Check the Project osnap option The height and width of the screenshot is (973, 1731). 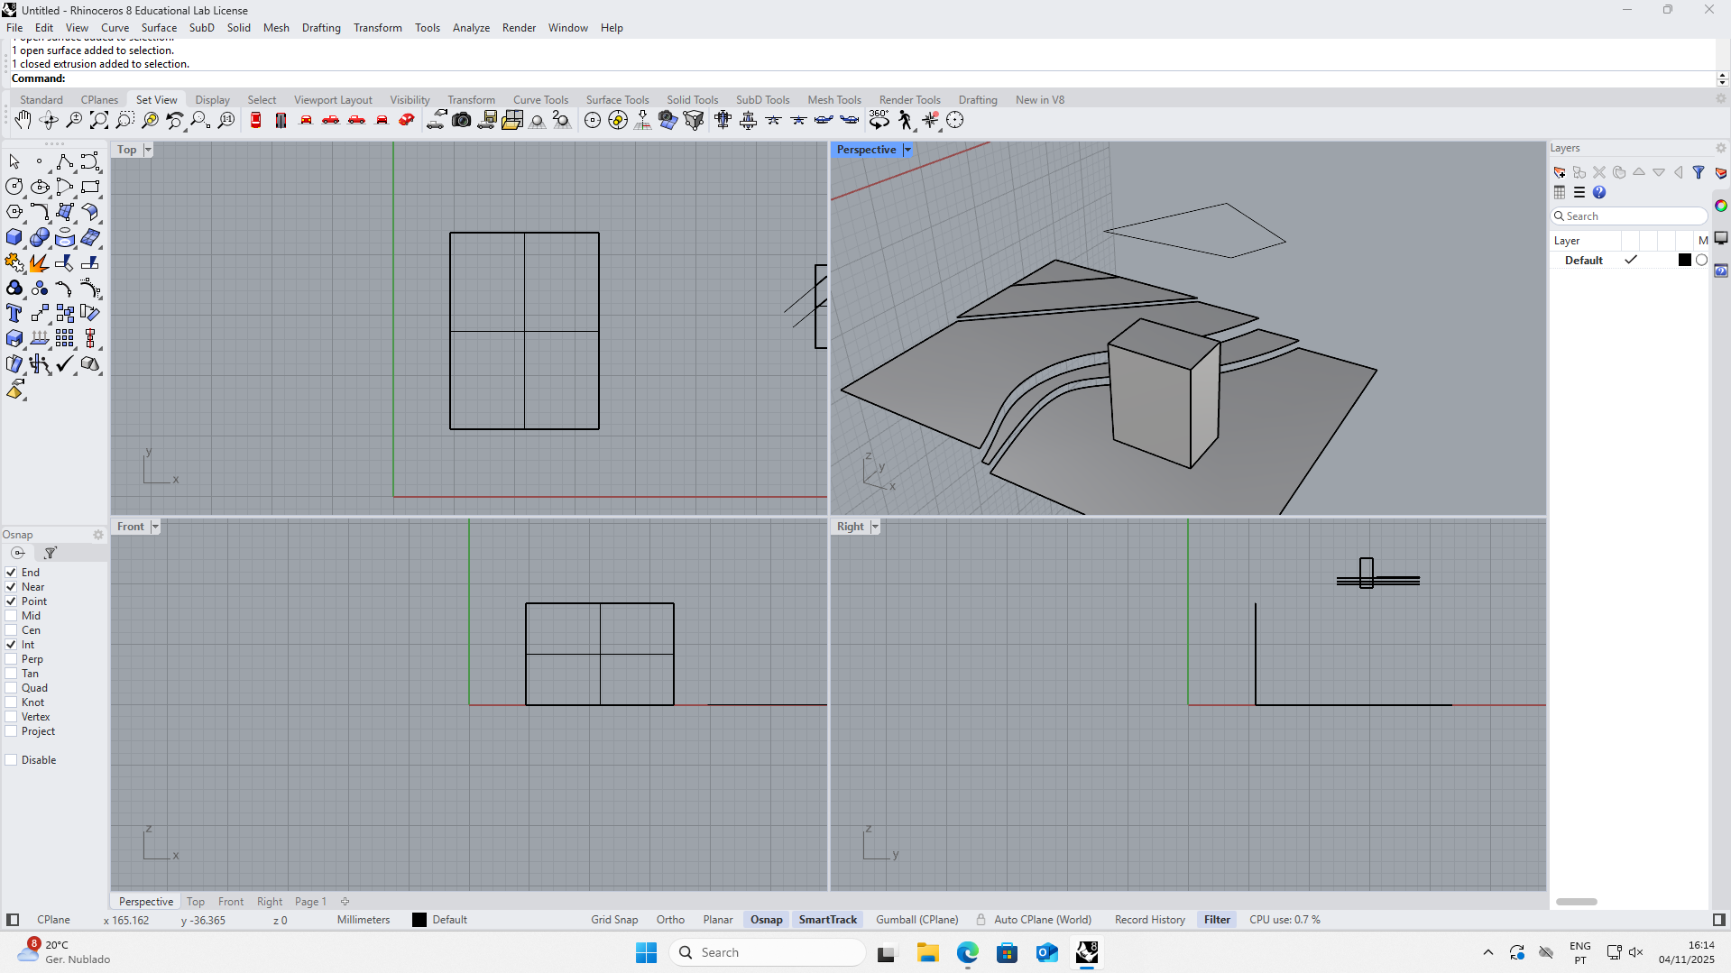click(x=11, y=731)
